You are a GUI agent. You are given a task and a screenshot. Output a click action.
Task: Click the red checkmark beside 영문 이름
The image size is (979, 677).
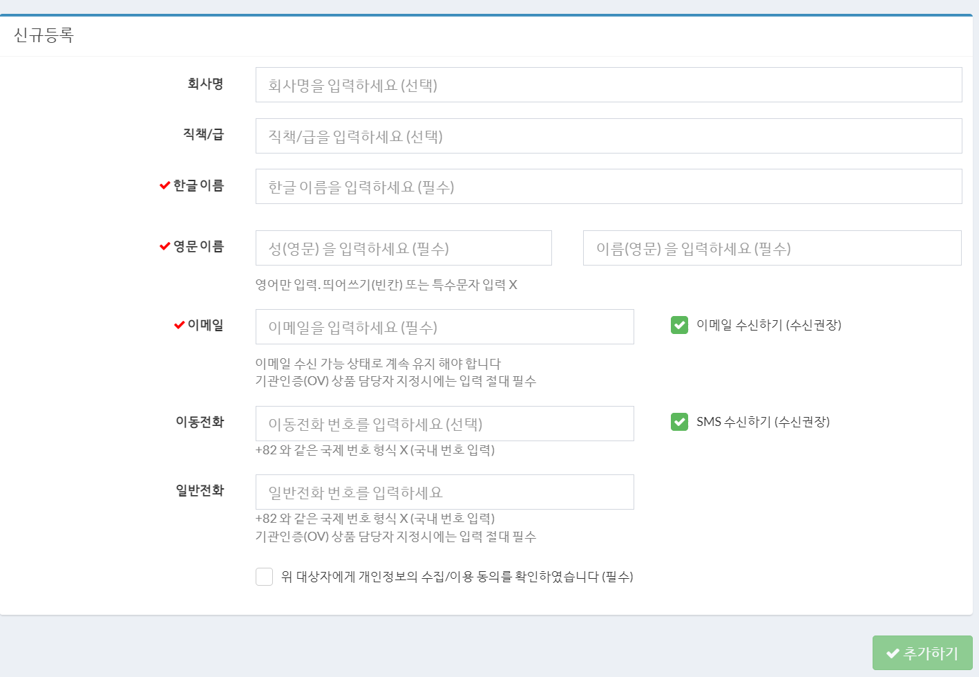164,246
